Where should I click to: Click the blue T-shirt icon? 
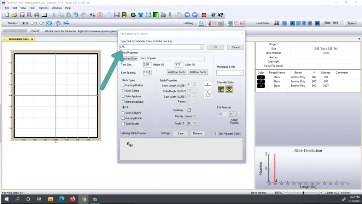pos(141,15)
